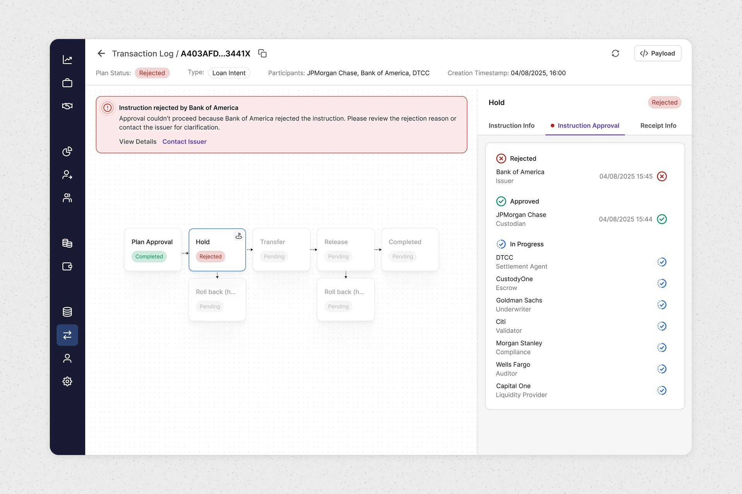Click the Creation Timestamp value 04/08/2025, 16:00
The image size is (742, 494).
point(538,73)
